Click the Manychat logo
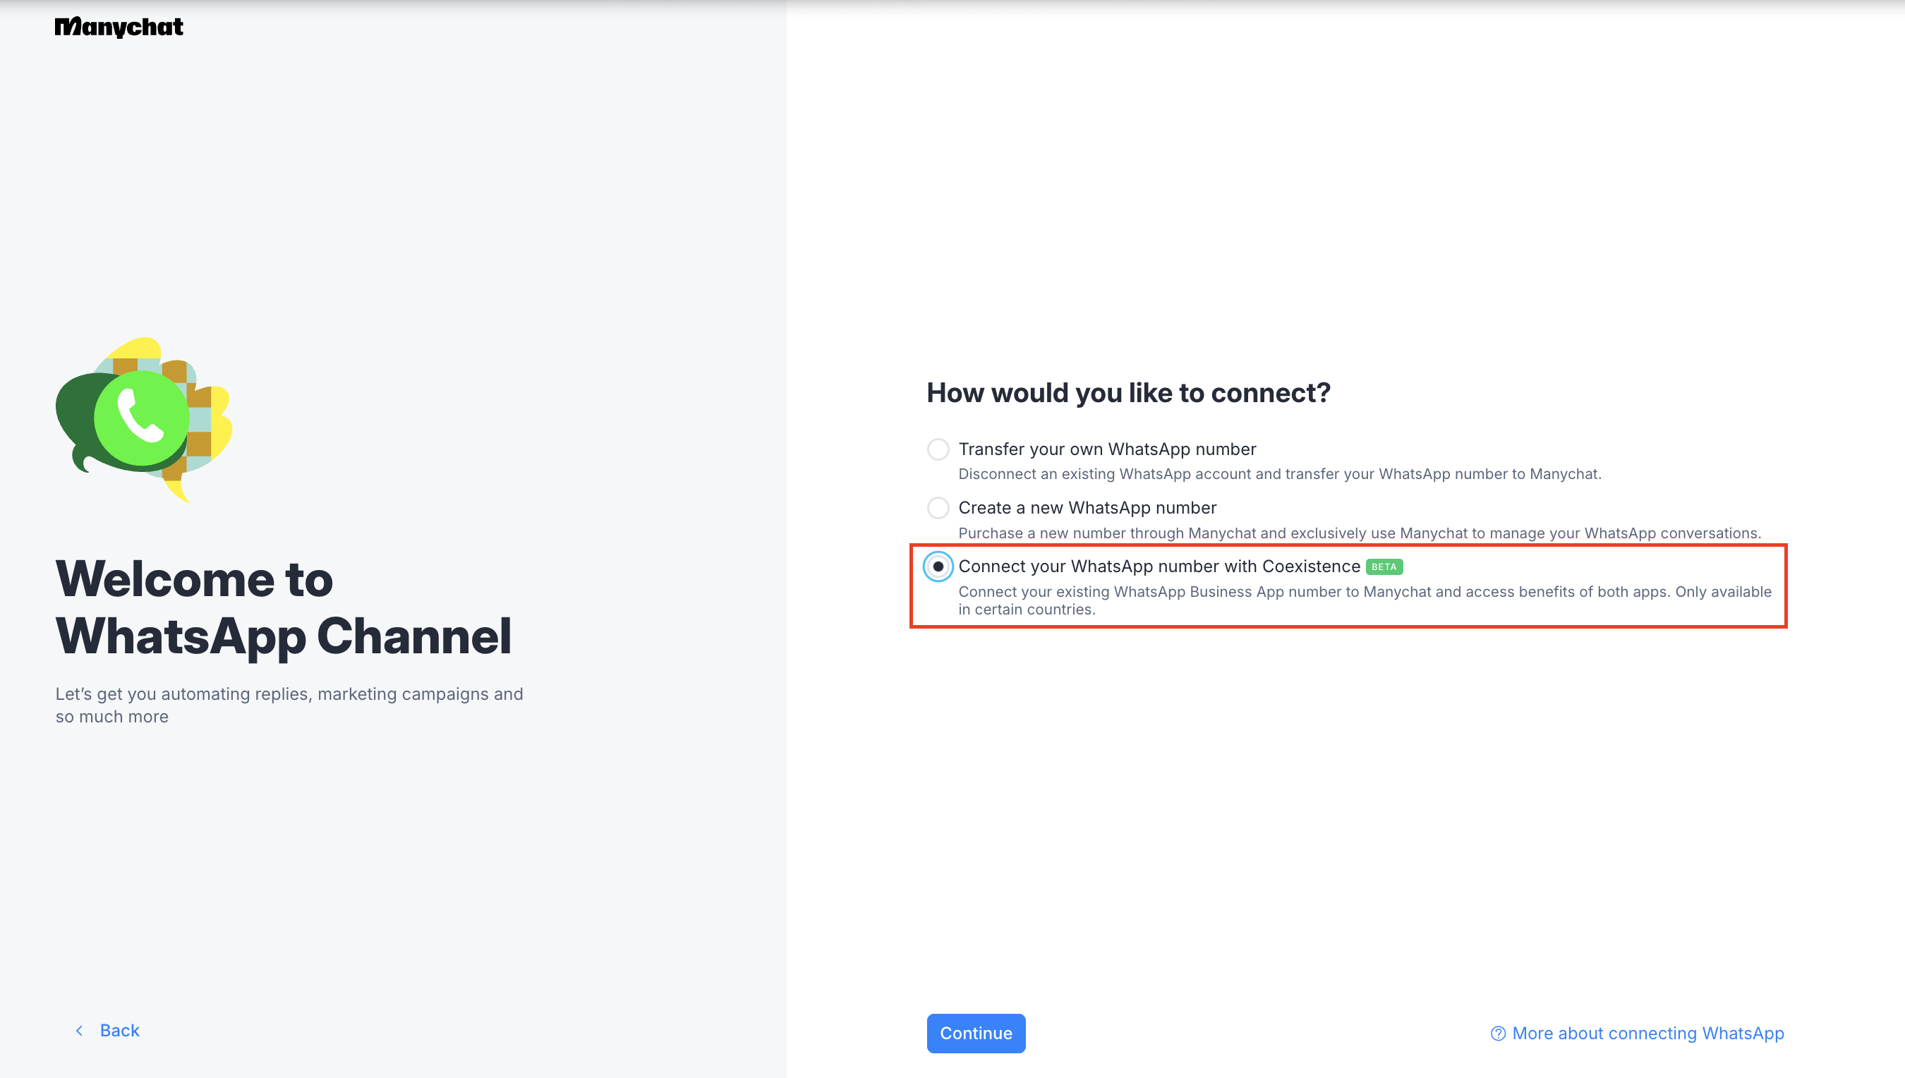Viewport: 1905px width, 1078px height. (x=119, y=27)
